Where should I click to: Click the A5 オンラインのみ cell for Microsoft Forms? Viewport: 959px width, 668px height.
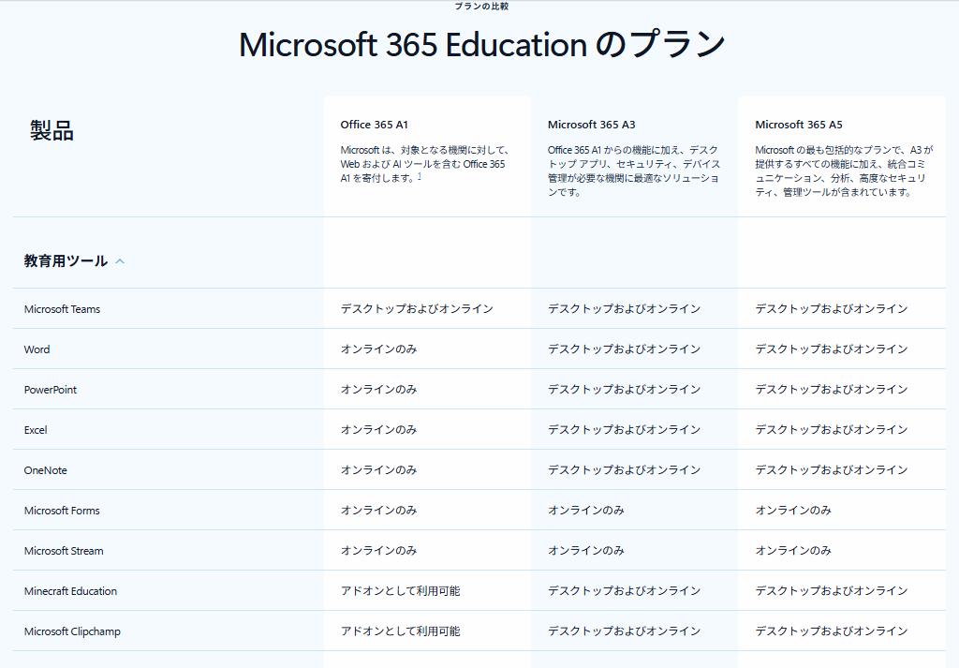coord(793,511)
